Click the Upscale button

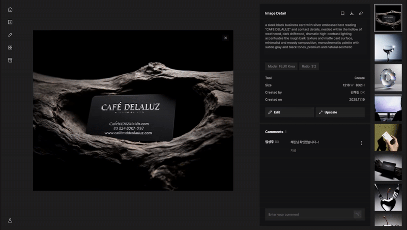click(x=340, y=112)
